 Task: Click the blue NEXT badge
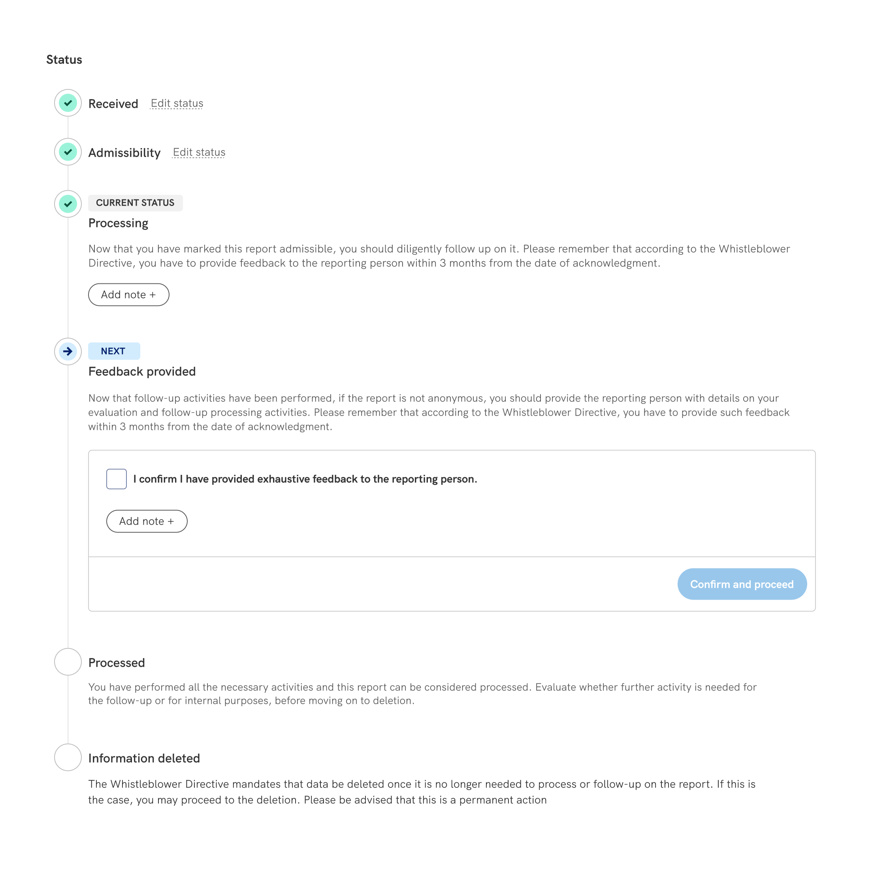pos(114,351)
